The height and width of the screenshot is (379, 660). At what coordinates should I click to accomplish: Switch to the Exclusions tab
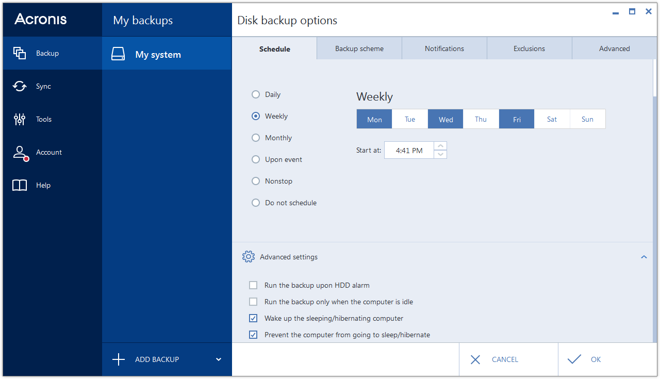pyautogui.click(x=530, y=48)
